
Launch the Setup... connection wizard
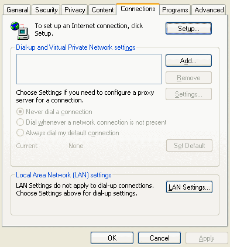pyautogui.click(x=188, y=29)
